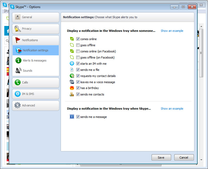Open the first 'Show an example' link
208x169 pixels.
tap(172, 31)
